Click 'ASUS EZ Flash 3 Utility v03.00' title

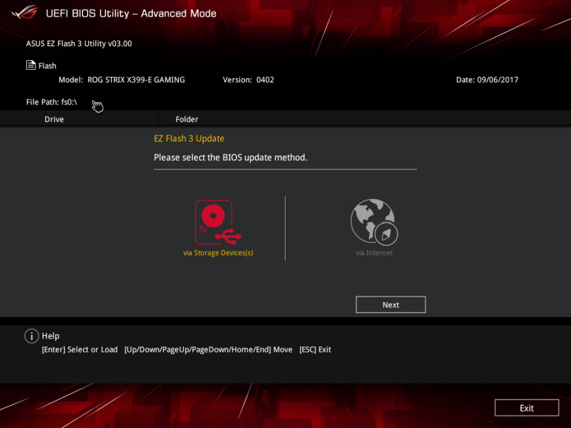(x=79, y=44)
